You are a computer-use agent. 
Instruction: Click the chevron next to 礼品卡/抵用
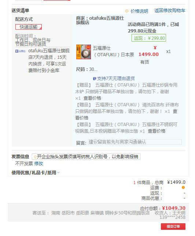58,172
